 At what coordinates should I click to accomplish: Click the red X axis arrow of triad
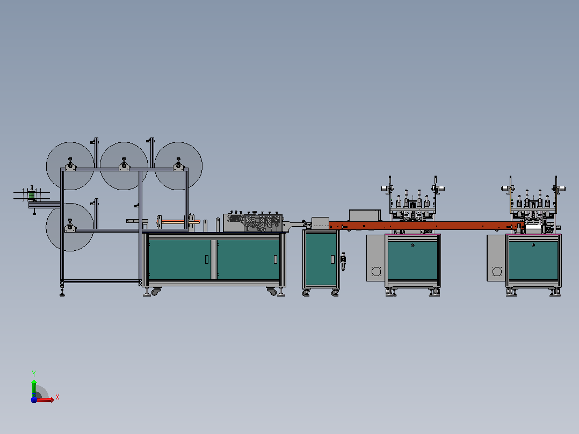point(45,400)
